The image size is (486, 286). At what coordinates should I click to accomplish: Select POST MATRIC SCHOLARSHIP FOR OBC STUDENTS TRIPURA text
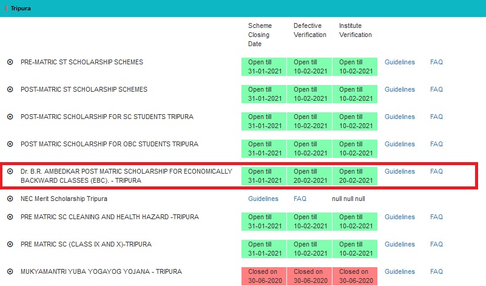[x=109, y=144]
